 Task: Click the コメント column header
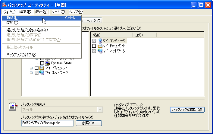(x=145, y=35)
